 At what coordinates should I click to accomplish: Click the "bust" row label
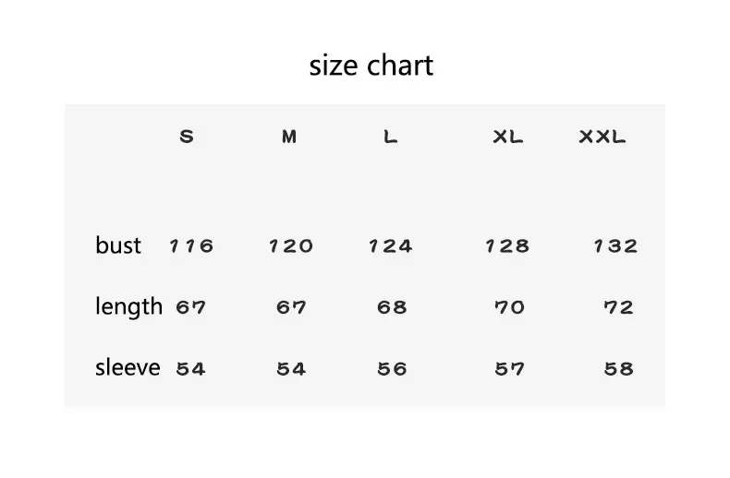tap(118, 245)
